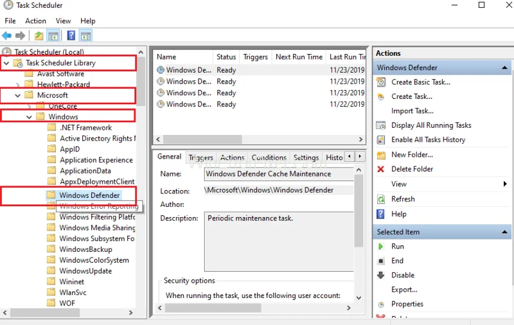Switch to the Triggers tab
Screen dimensions: 514x325
[200, 157]
